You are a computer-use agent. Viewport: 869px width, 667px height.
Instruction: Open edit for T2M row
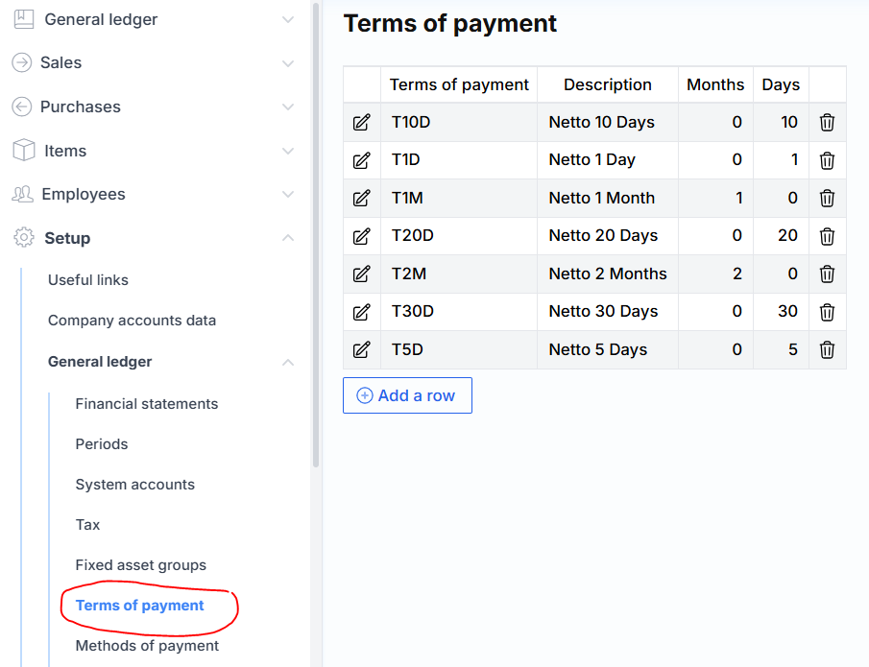[361, 274]
